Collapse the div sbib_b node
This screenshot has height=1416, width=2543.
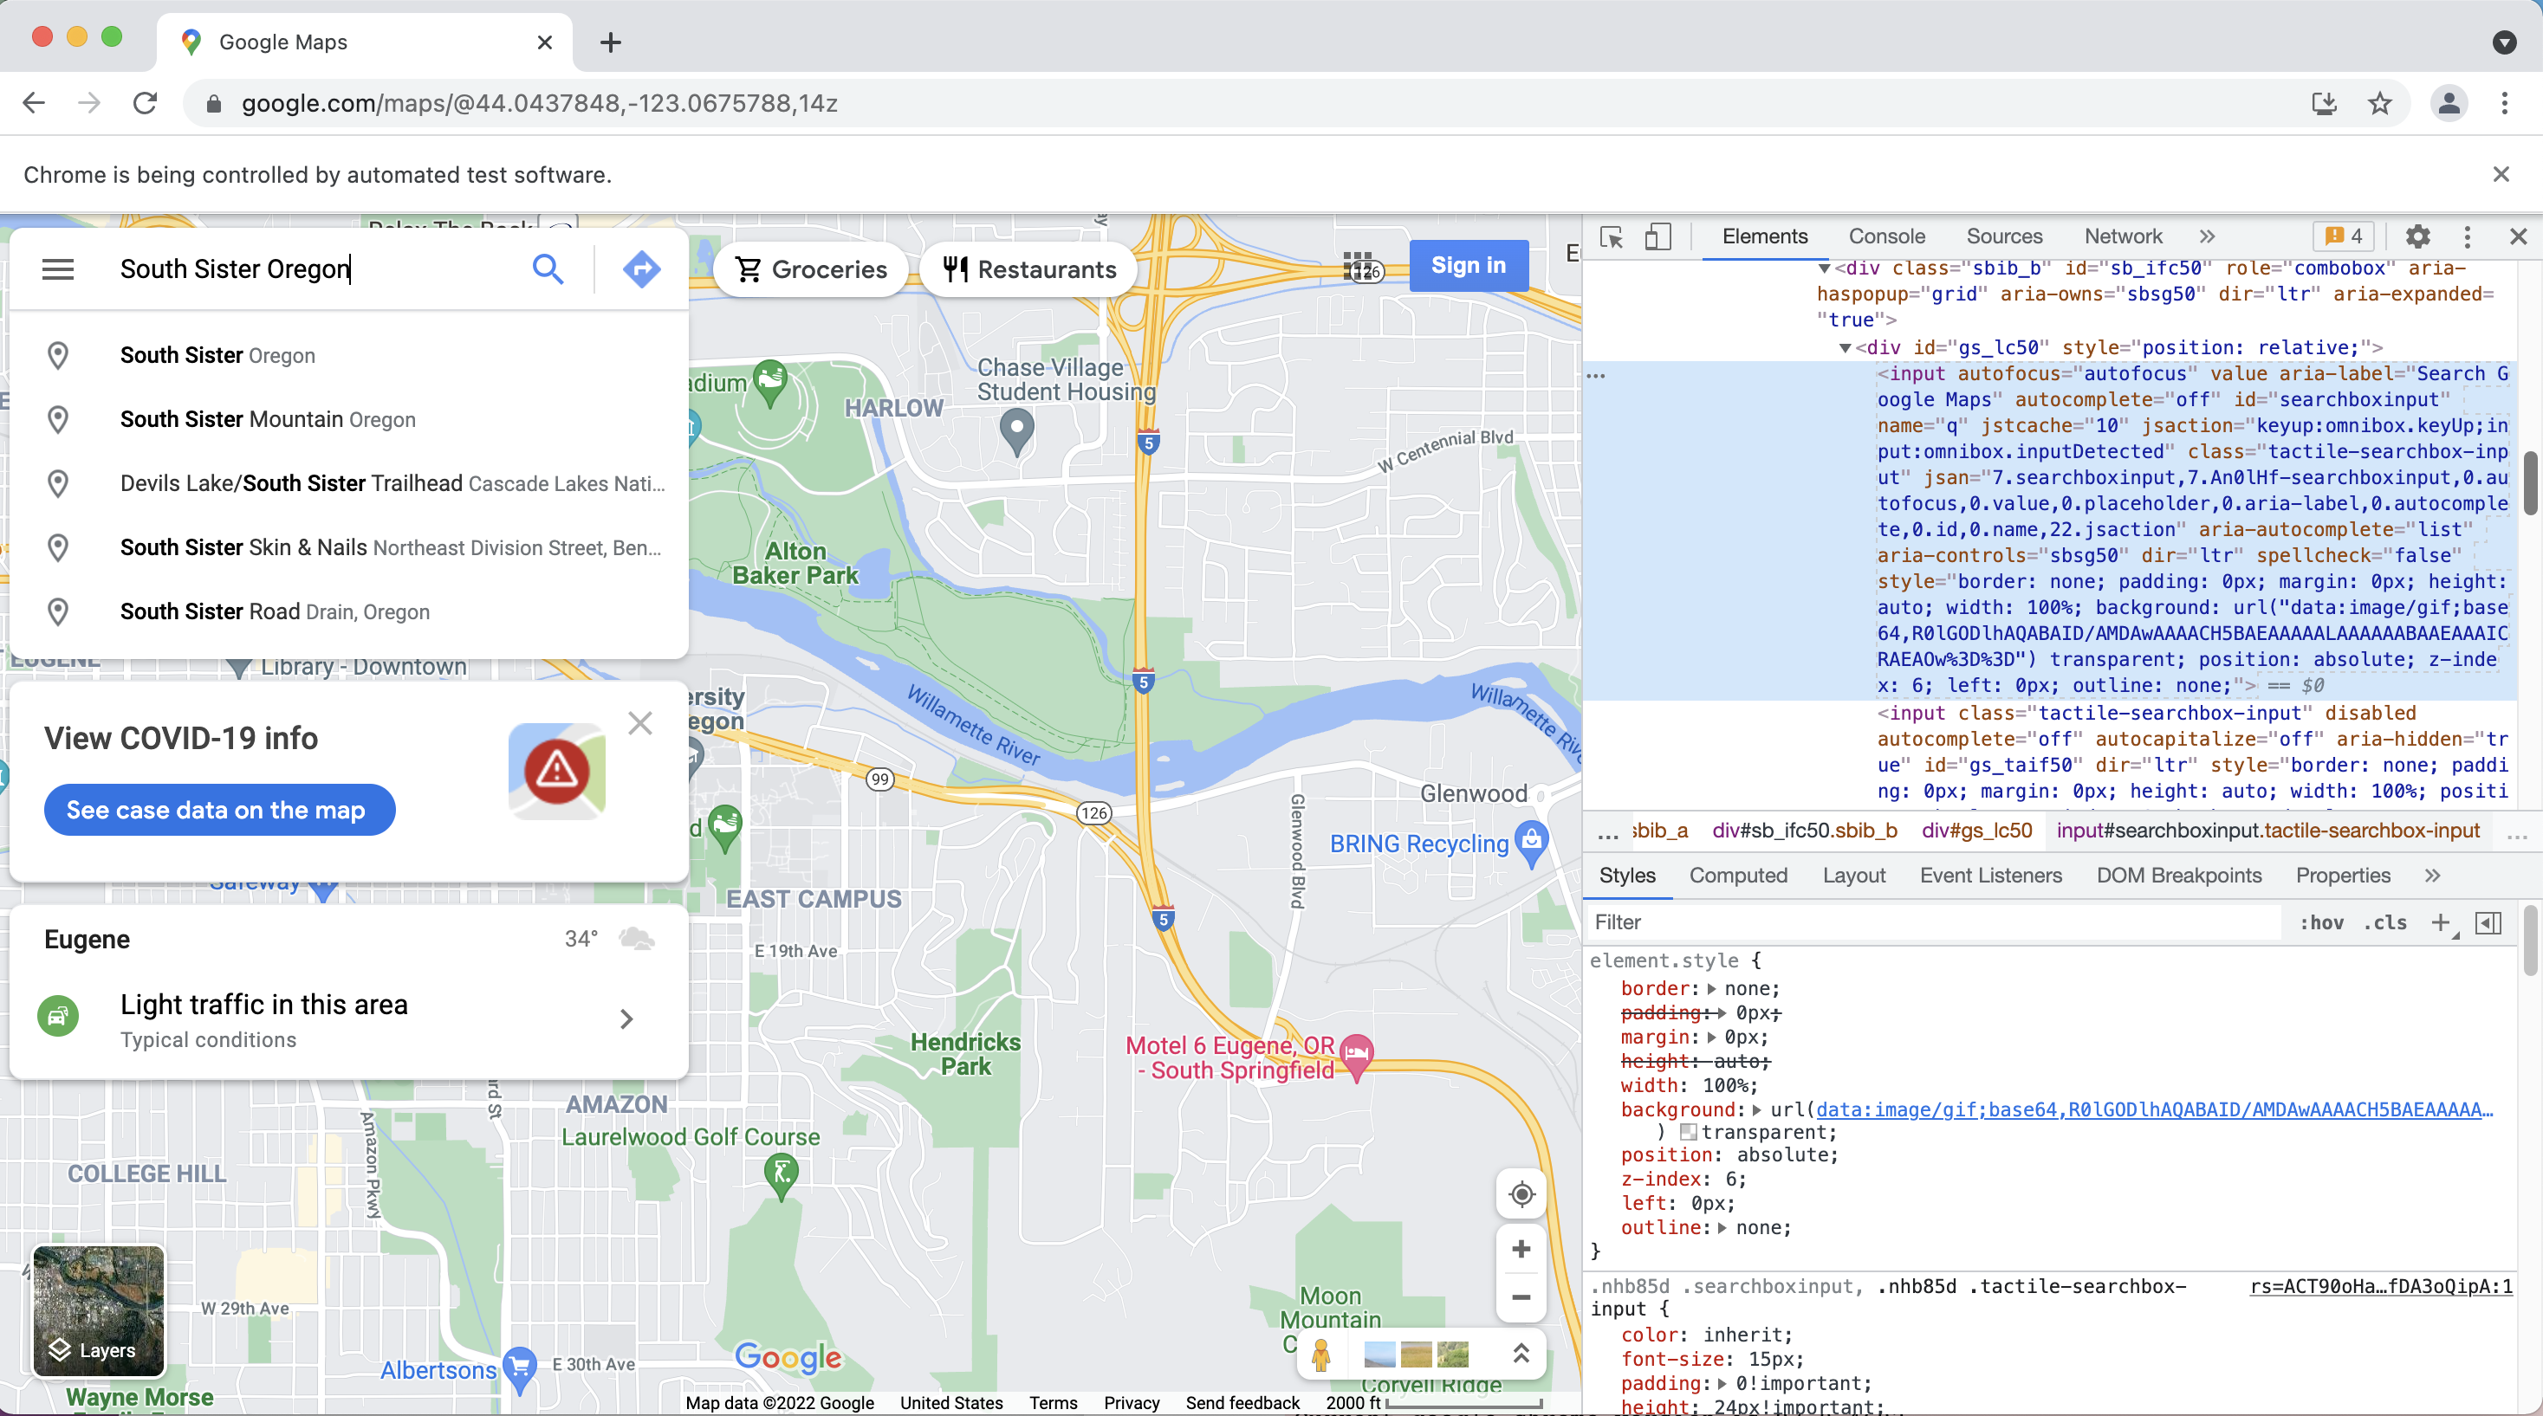(1825, 268)
